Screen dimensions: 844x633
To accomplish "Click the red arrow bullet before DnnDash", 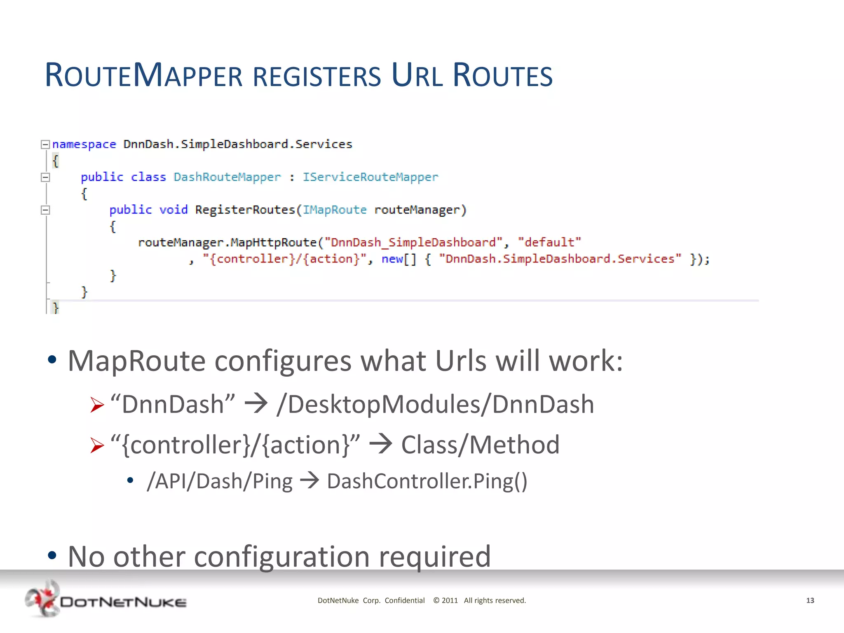I will tap(97, 405).
